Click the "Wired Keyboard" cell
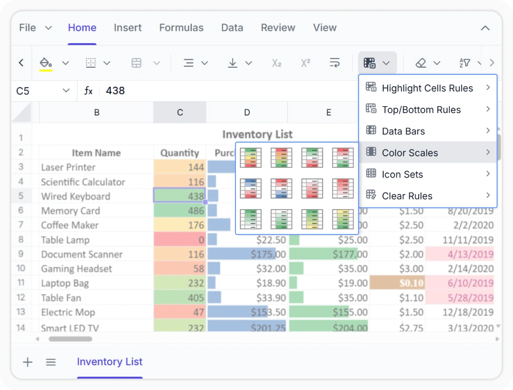This screenshot has width=513, height=390. (96, 197)
